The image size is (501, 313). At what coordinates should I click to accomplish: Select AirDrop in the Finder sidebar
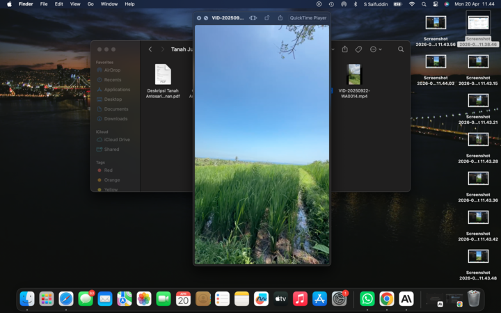pyautogui.click(x=111, y=70)
